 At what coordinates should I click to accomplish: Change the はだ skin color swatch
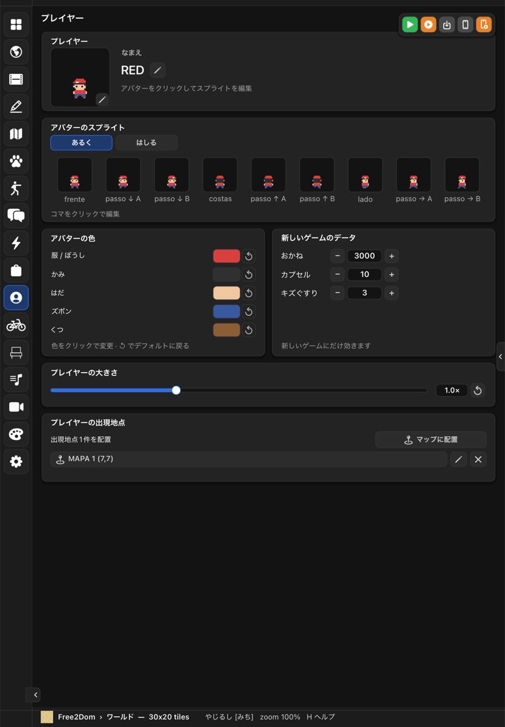point(226,293)
